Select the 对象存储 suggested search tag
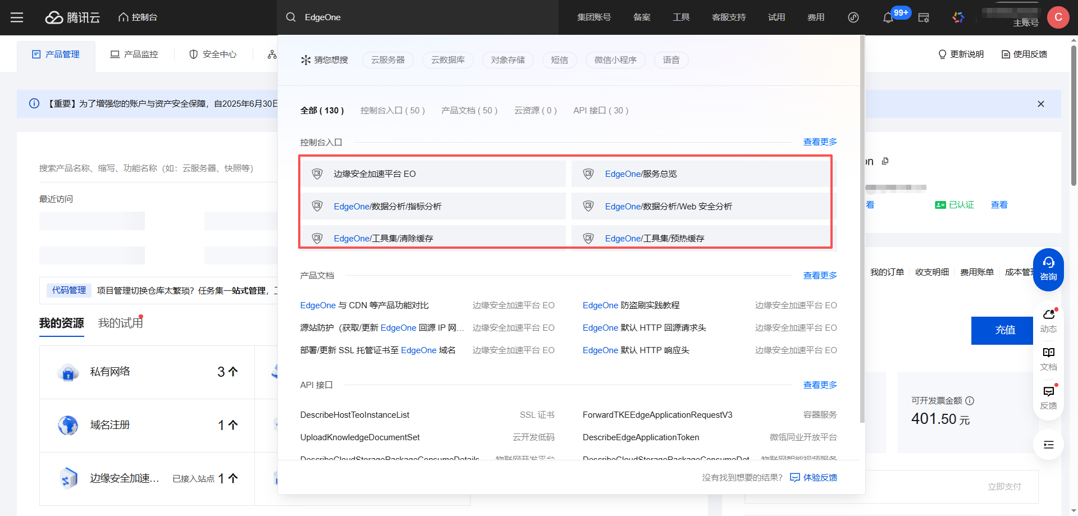The height and width of the screenshot is (516, 1078). click(x=508, y=60)
